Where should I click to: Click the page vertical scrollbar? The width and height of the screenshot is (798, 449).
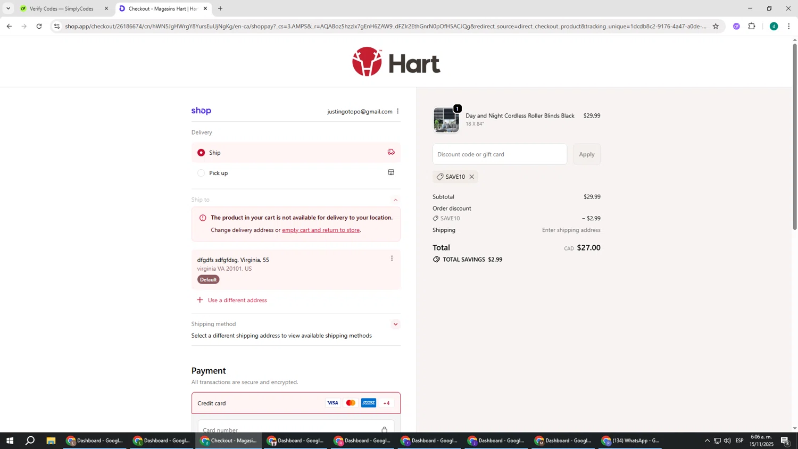pos(795,136)
